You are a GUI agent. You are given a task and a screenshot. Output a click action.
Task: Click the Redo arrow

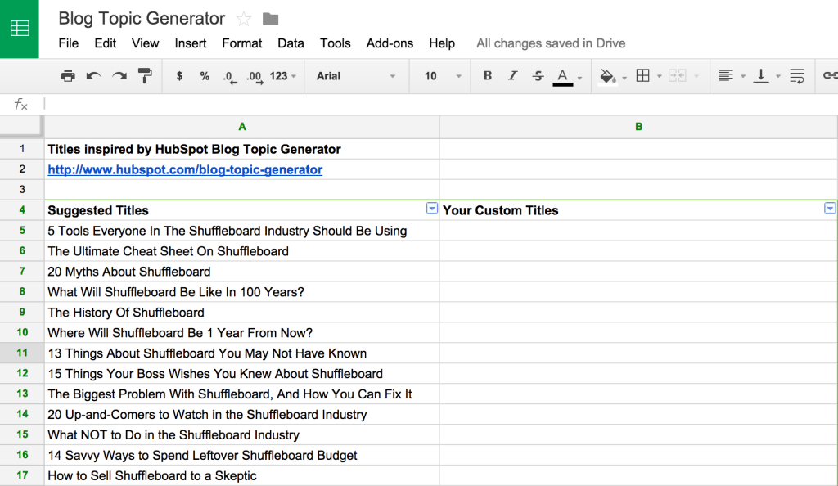click(119, 76)
